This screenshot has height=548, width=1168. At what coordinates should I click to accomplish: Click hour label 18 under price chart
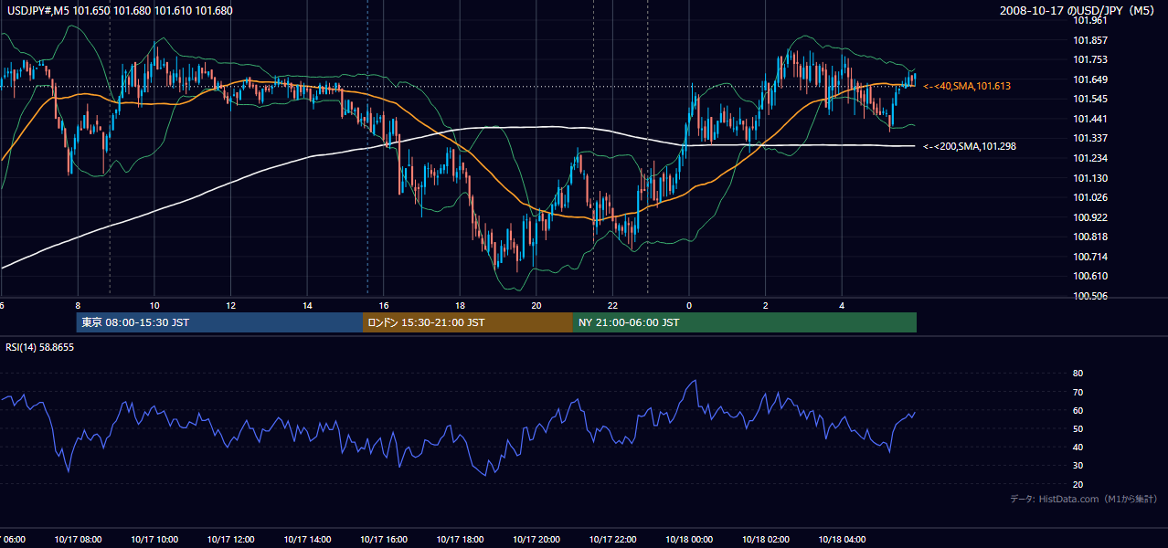click(x=460, y=306)
